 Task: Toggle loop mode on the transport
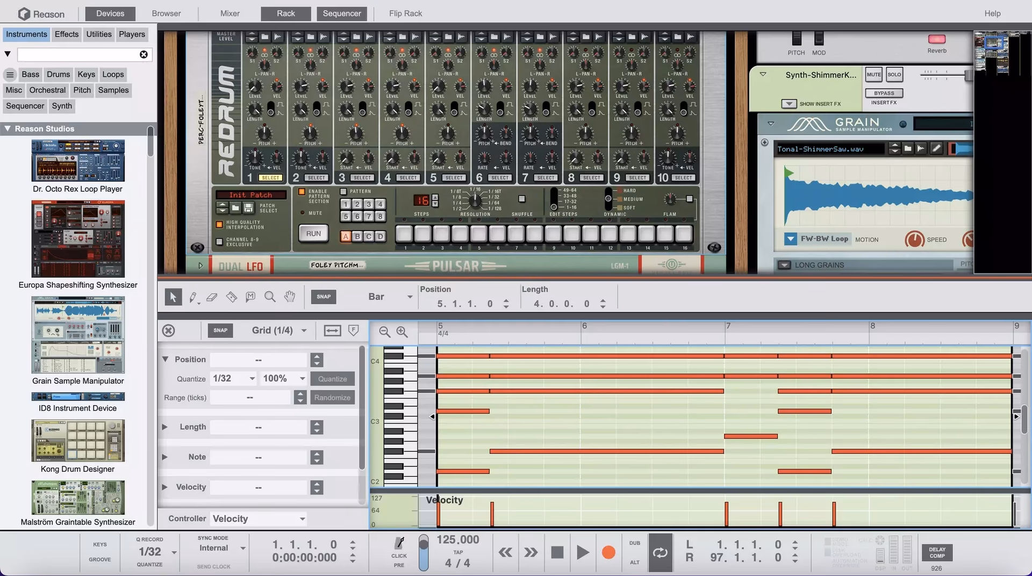click(x=660, y=552)
